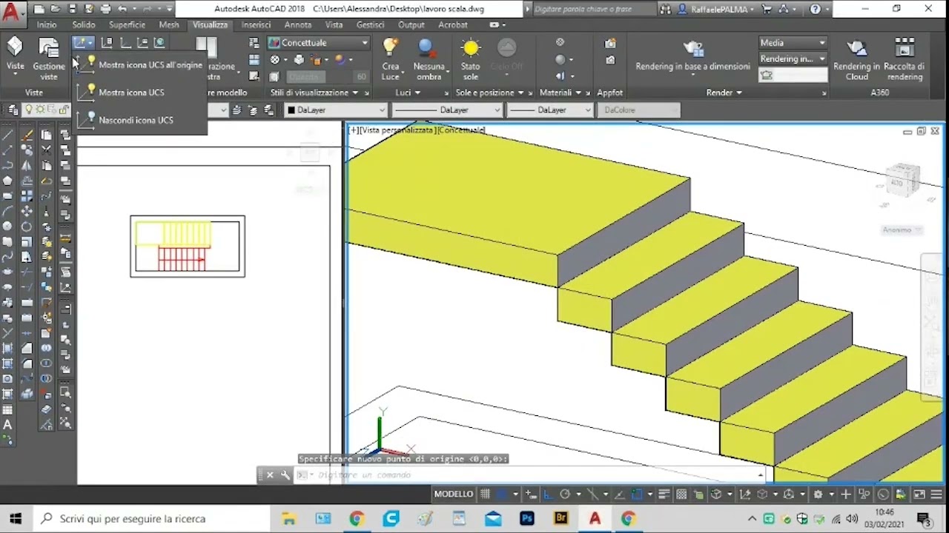Launch Rendering in Cloud
Image resolution: width=949 pixels, height=533 pixels.
click(x=856, y=59)
